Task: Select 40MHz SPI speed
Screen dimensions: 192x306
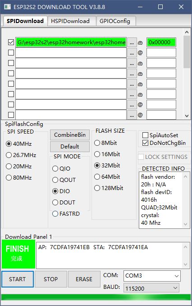Action: click(x=19, y=144)
